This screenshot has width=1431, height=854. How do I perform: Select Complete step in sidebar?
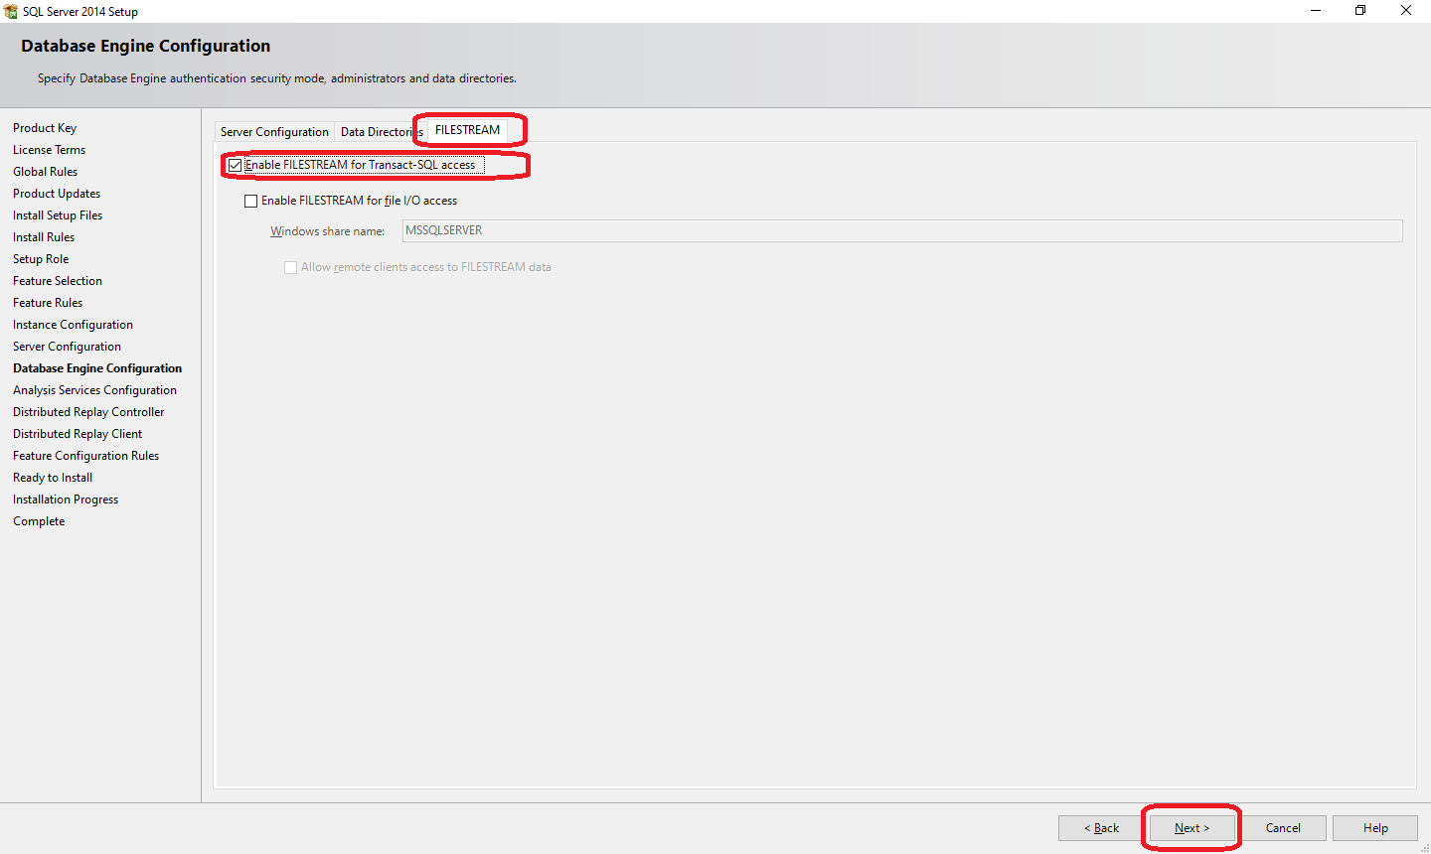tap(39, 521)
